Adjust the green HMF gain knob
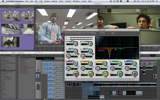 (x=120, y=74)
